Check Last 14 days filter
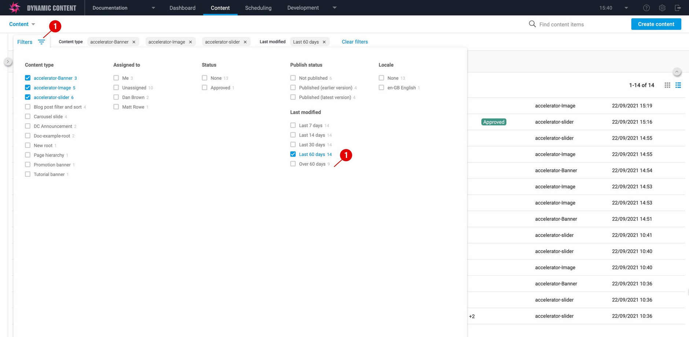The image size is (689, 337). (x=293, y=135)
